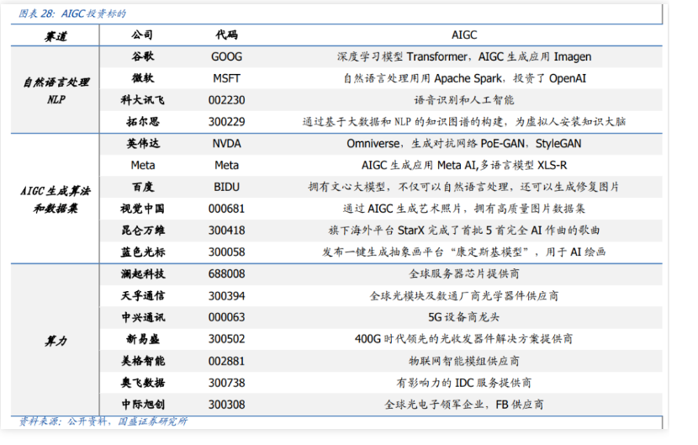This screenshot has height=445, width=698.
Task: Click the company name "谷歌"
Action: 142,57
